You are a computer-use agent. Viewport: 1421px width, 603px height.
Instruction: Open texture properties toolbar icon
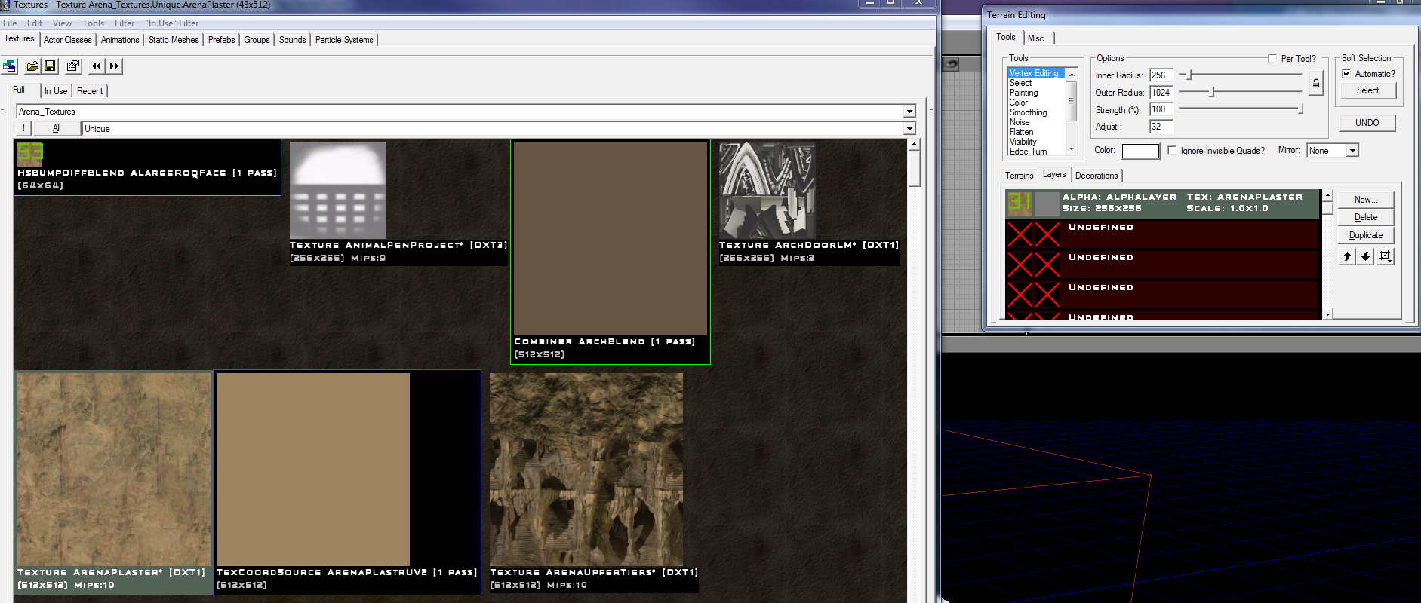(73, 66)
